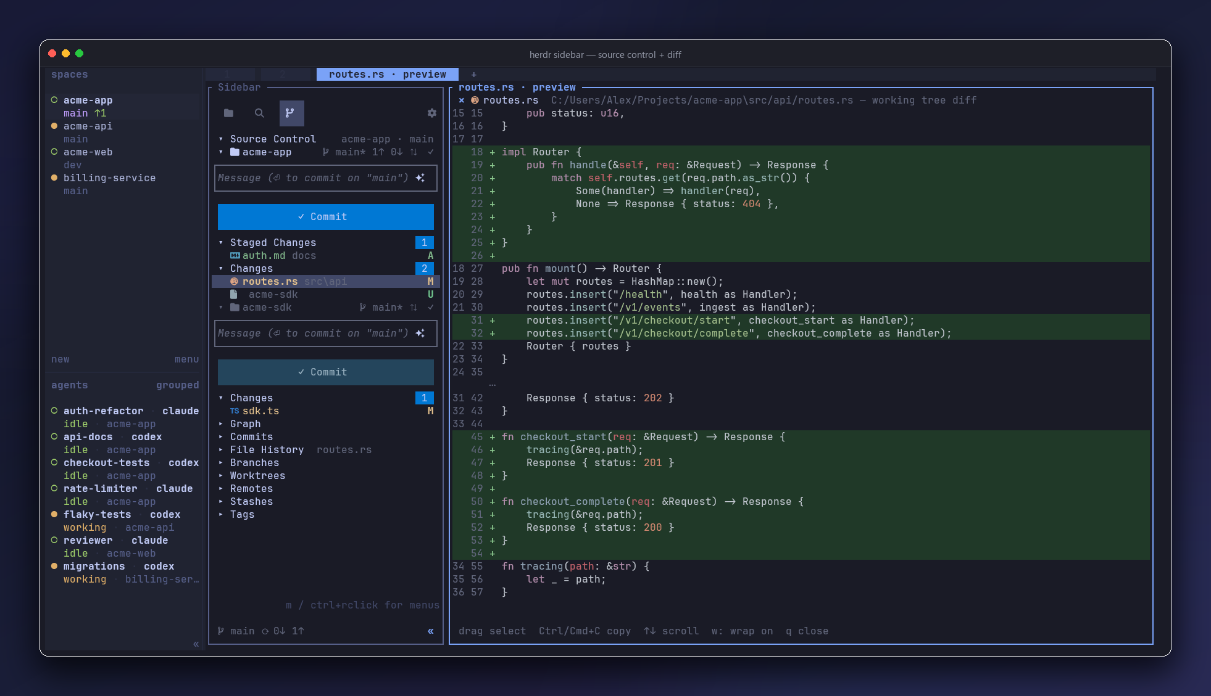Open the file explorer folder icon in Sidebar
Image resolution: width=1211 pixels, height=696 pixels.
[229, 113]
